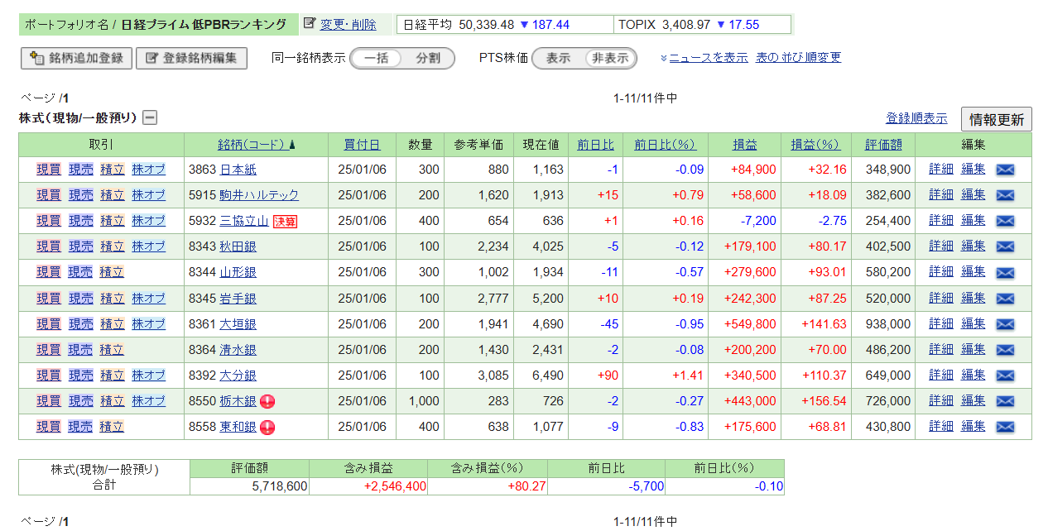Click the mail icon in 秋田銀 row
The image size is (1048, 531).
1004,247
